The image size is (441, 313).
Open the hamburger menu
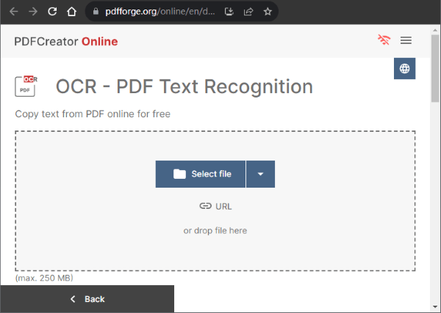(406, 40)
